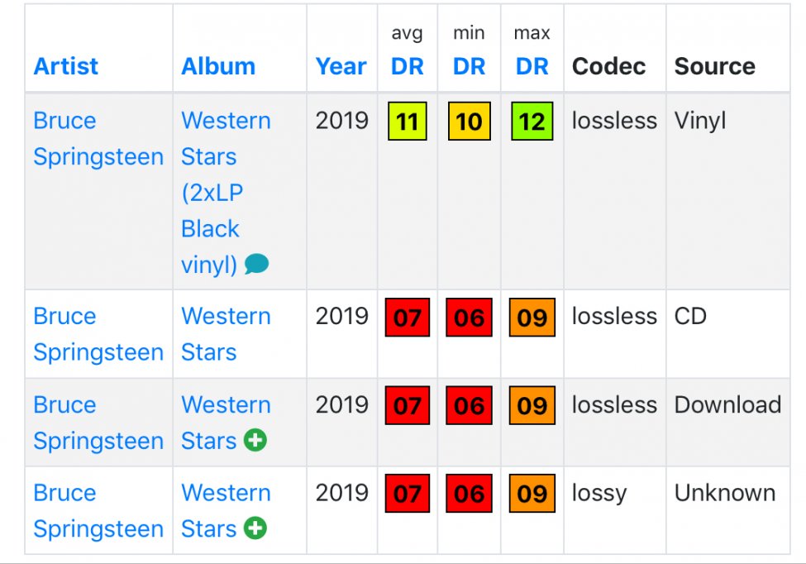This screenshot has height=564, width=806.
Task: Click the comment bubble icon beside vinyl album
Action: click(256, 265)
